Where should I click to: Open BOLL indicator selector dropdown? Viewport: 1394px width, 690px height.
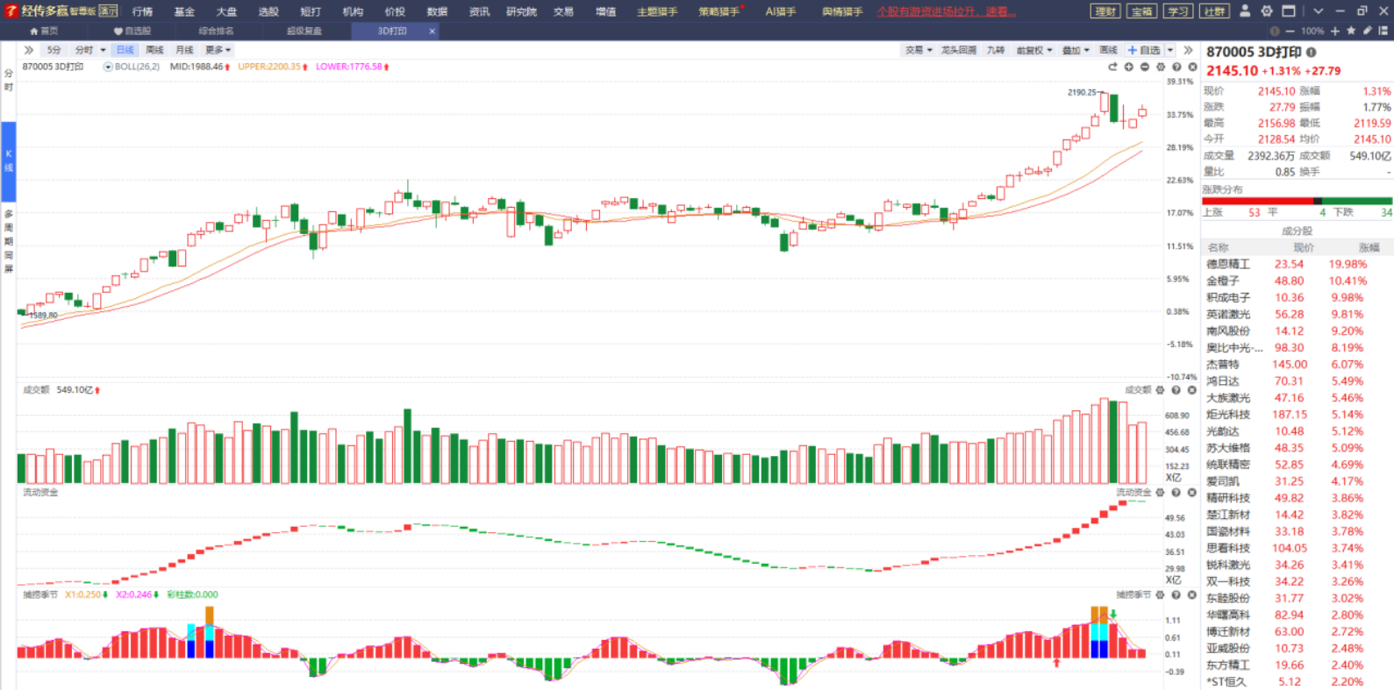108,67
